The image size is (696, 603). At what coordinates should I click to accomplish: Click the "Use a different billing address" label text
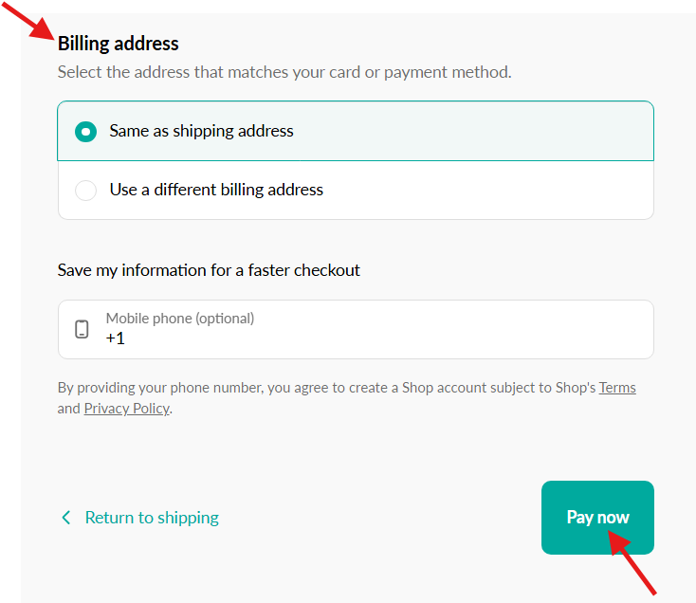click(x=216, y=190)
